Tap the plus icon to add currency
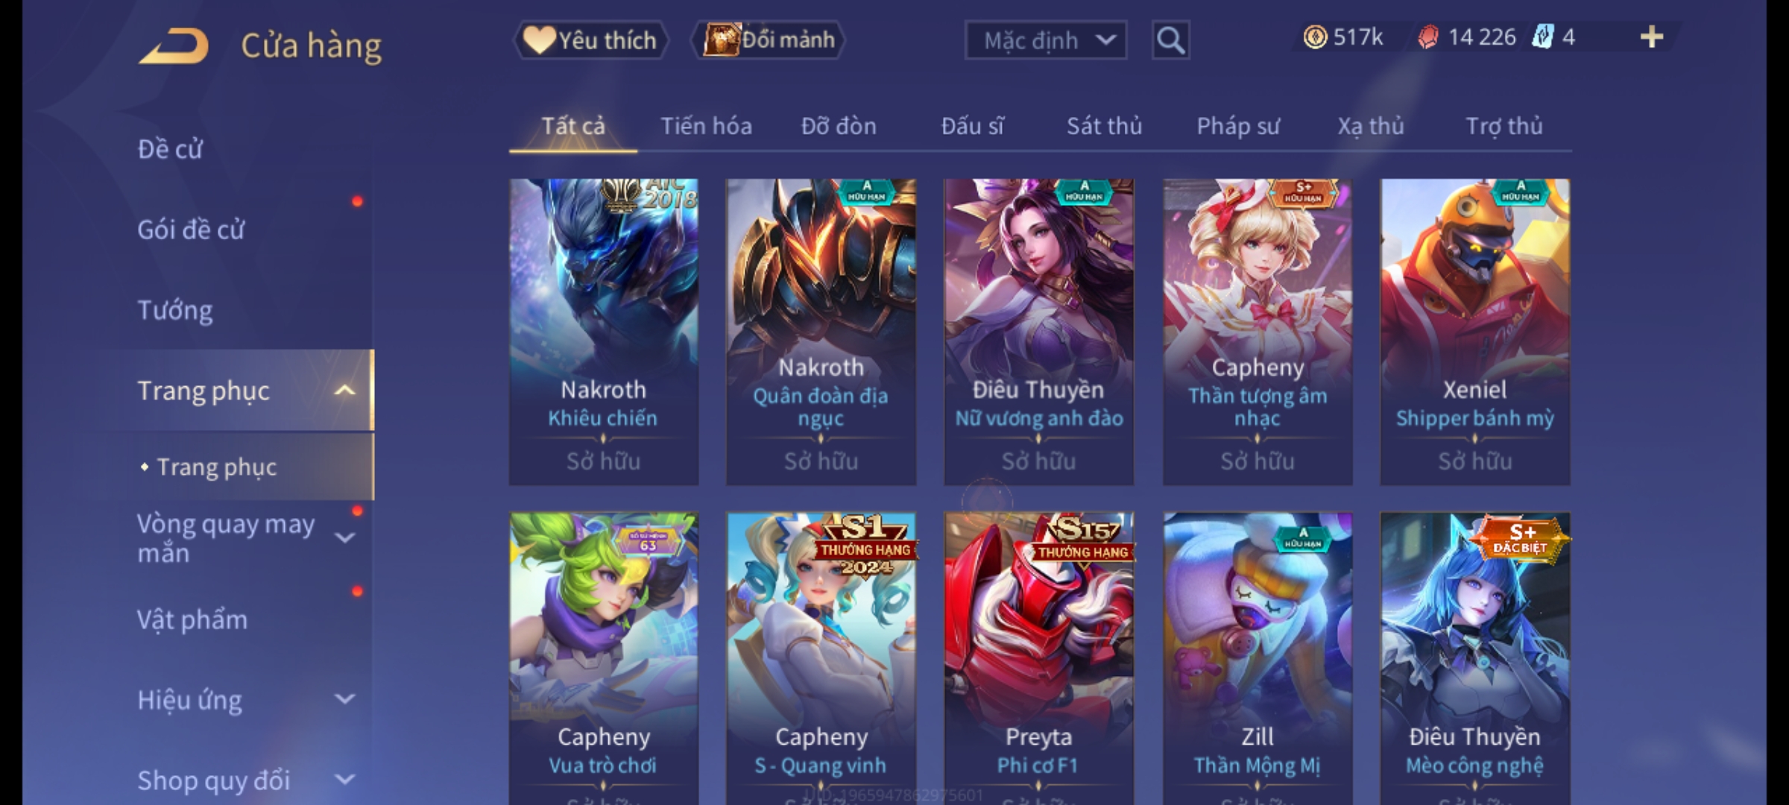The width and height of the screenshot is (1789, 805). click(x=1652, y=37)
